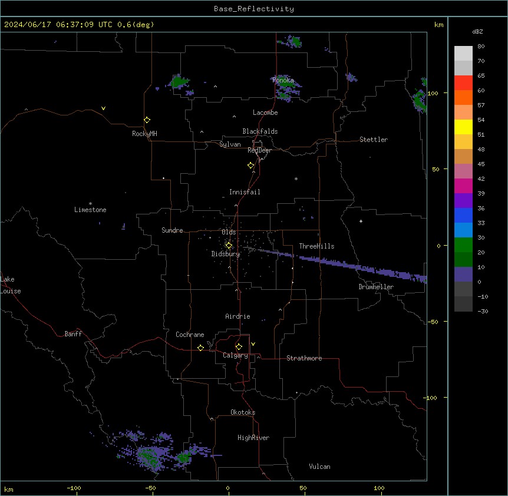
Task: Click the yellow diamond marker below RedDeer
Action: pyautogui.click(x=250, y=166)
